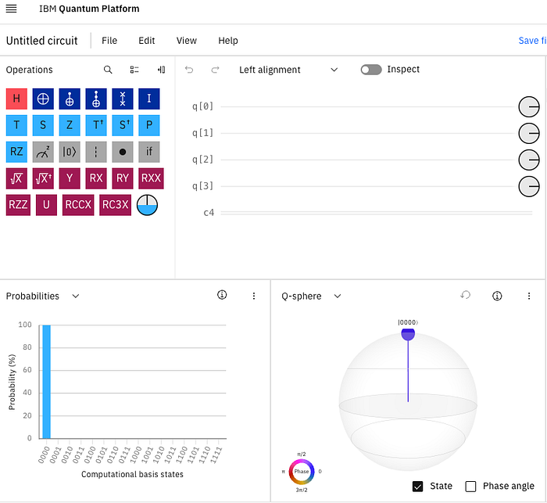Select the if conditional operation
The height and width of the screenshot is (503, 547).
pos(149,152)
